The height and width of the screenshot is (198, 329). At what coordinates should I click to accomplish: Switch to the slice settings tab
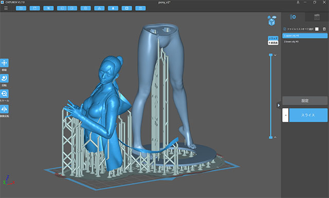coord(293,17)
